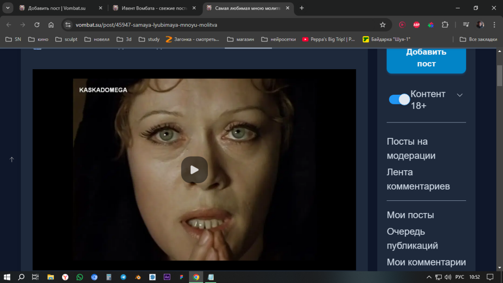Close the Ивент Вомбата tab
Screen dimensions: 503x283
click(x=195, y=8)
